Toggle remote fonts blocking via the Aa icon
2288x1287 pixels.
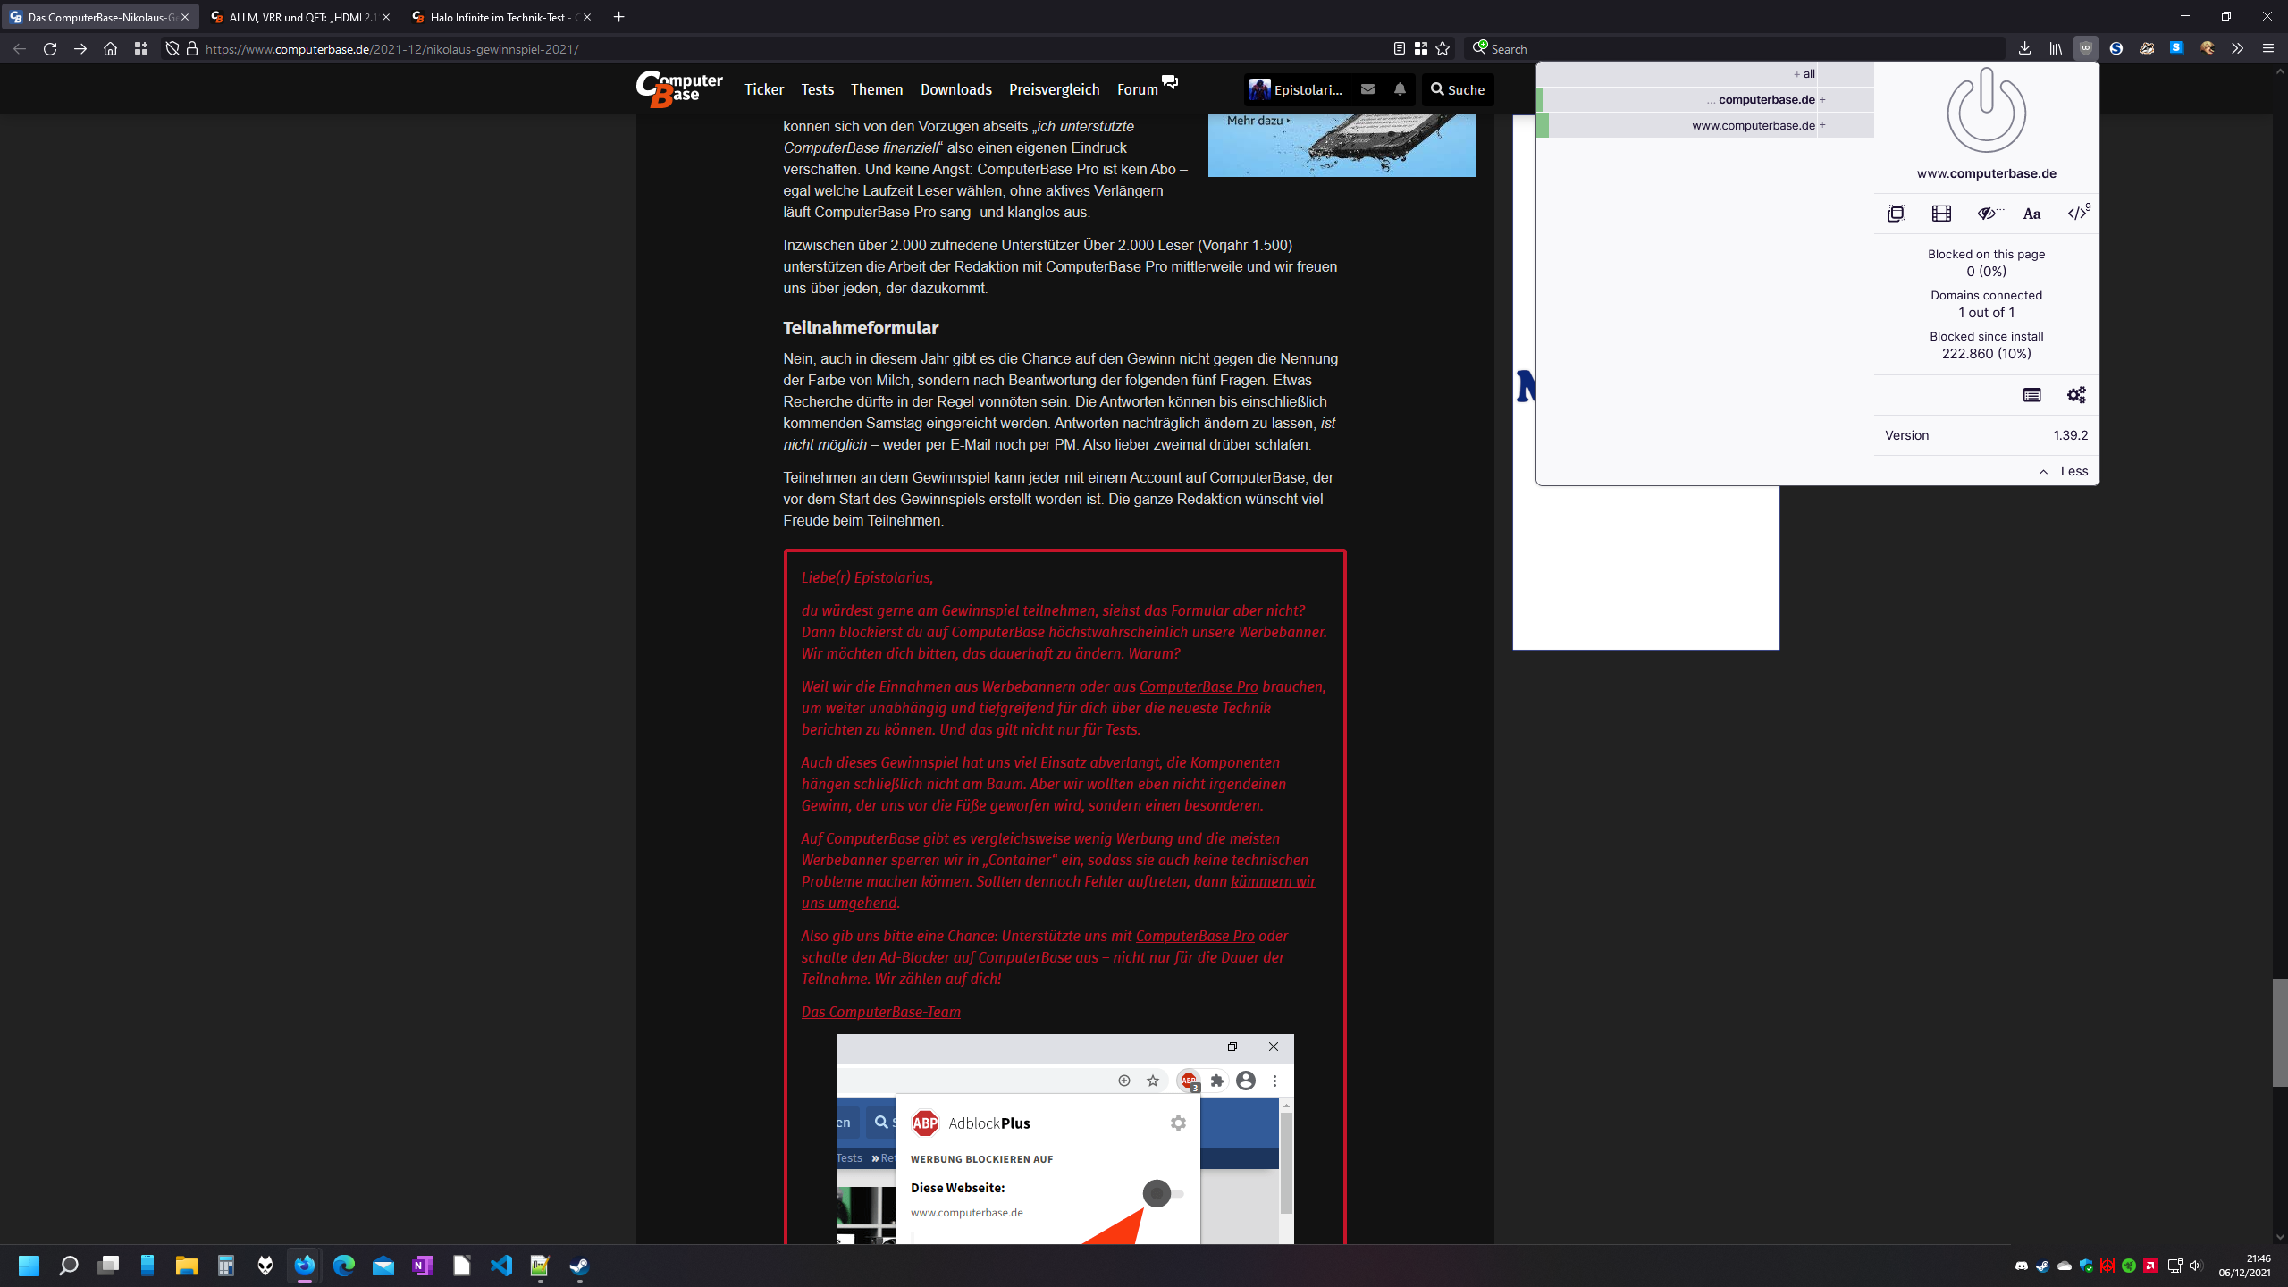coord(2031,213)
